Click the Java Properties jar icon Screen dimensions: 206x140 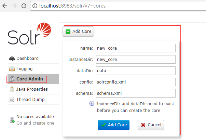coord(12,89)
